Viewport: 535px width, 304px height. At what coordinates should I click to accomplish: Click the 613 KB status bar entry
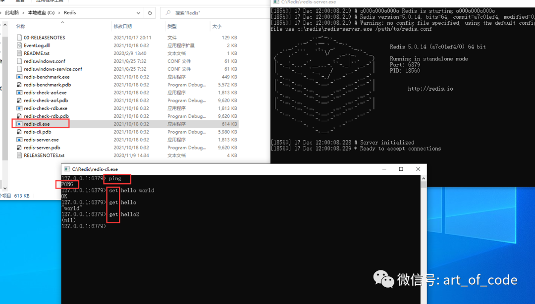(22, 196)
